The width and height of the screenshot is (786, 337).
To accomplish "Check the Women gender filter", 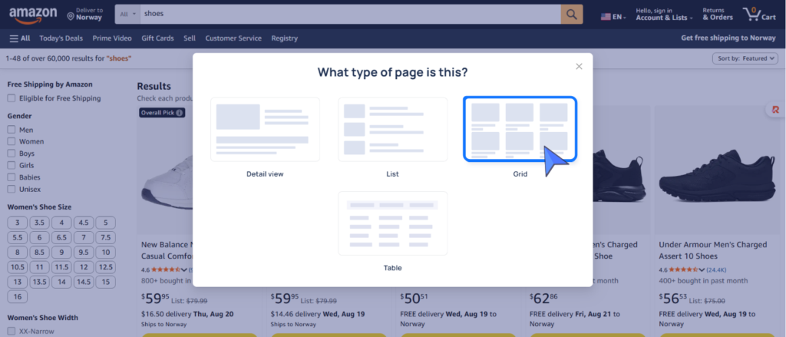I will click(x=11, y=141).
